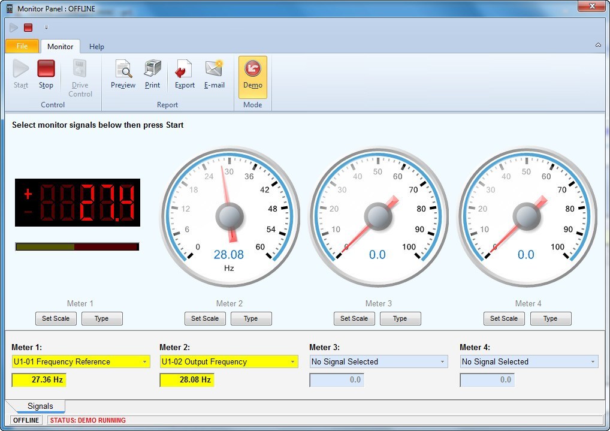Change Type of Meter 4
Viewport: 610px width, 431px height.
pos(550,318)
